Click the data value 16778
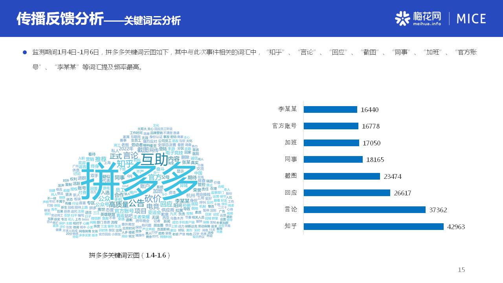 tap(371, 126)
